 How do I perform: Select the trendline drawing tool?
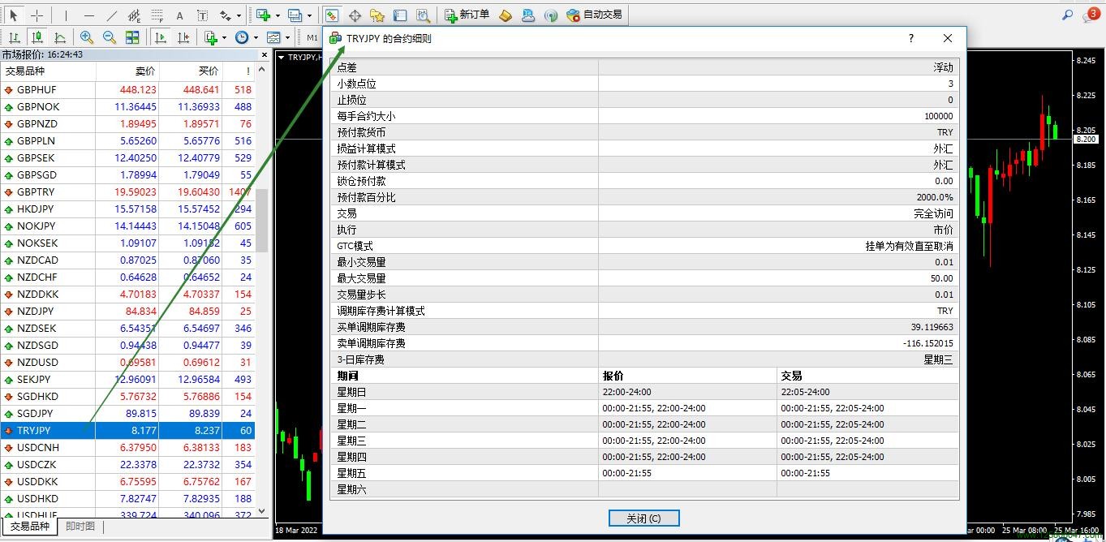tap(111, 15)
